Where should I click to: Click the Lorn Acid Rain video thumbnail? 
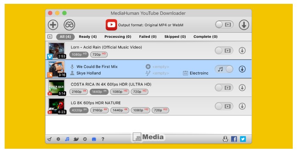pyautogui.click(x=56, y=51)
